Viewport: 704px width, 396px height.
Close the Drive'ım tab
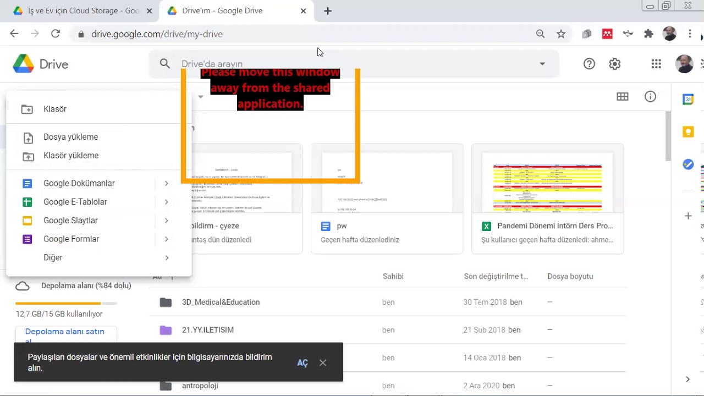[x=304, y=11]
